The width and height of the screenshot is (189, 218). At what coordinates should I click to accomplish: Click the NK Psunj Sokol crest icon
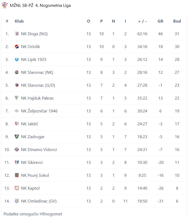17,175
